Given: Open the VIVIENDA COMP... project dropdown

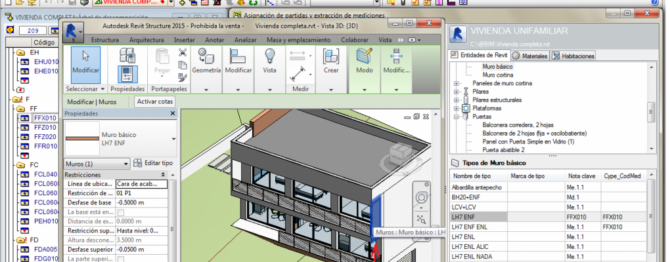Looking at the screenshot, I should click(x=171, y=3).
